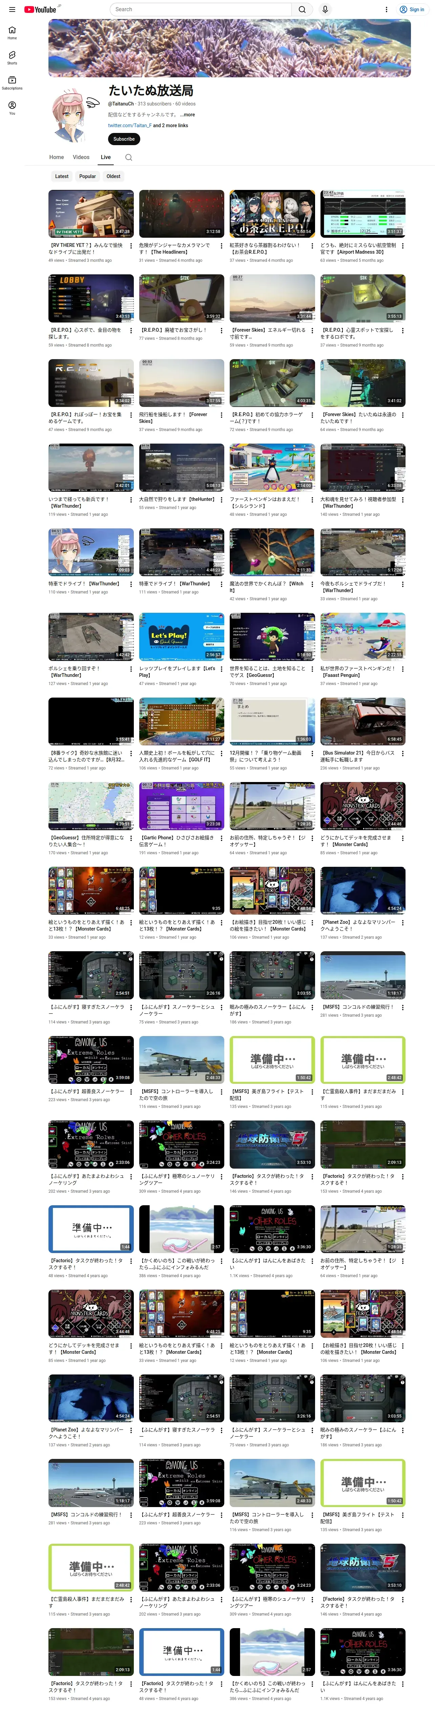Open options menu for 飛行船を操船します video

click(x=221, y=415)
